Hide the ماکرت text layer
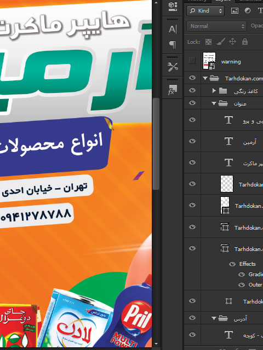 pyautogui.click(x=192, y=162)
